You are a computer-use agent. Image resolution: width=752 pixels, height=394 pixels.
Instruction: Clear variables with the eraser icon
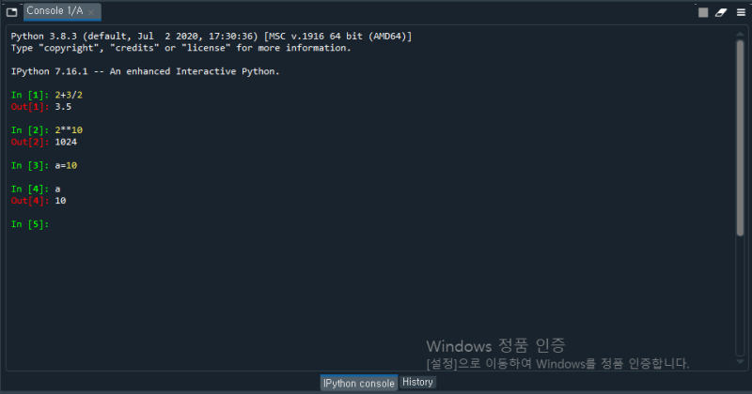pyautogui.click(x=721, y=12)
